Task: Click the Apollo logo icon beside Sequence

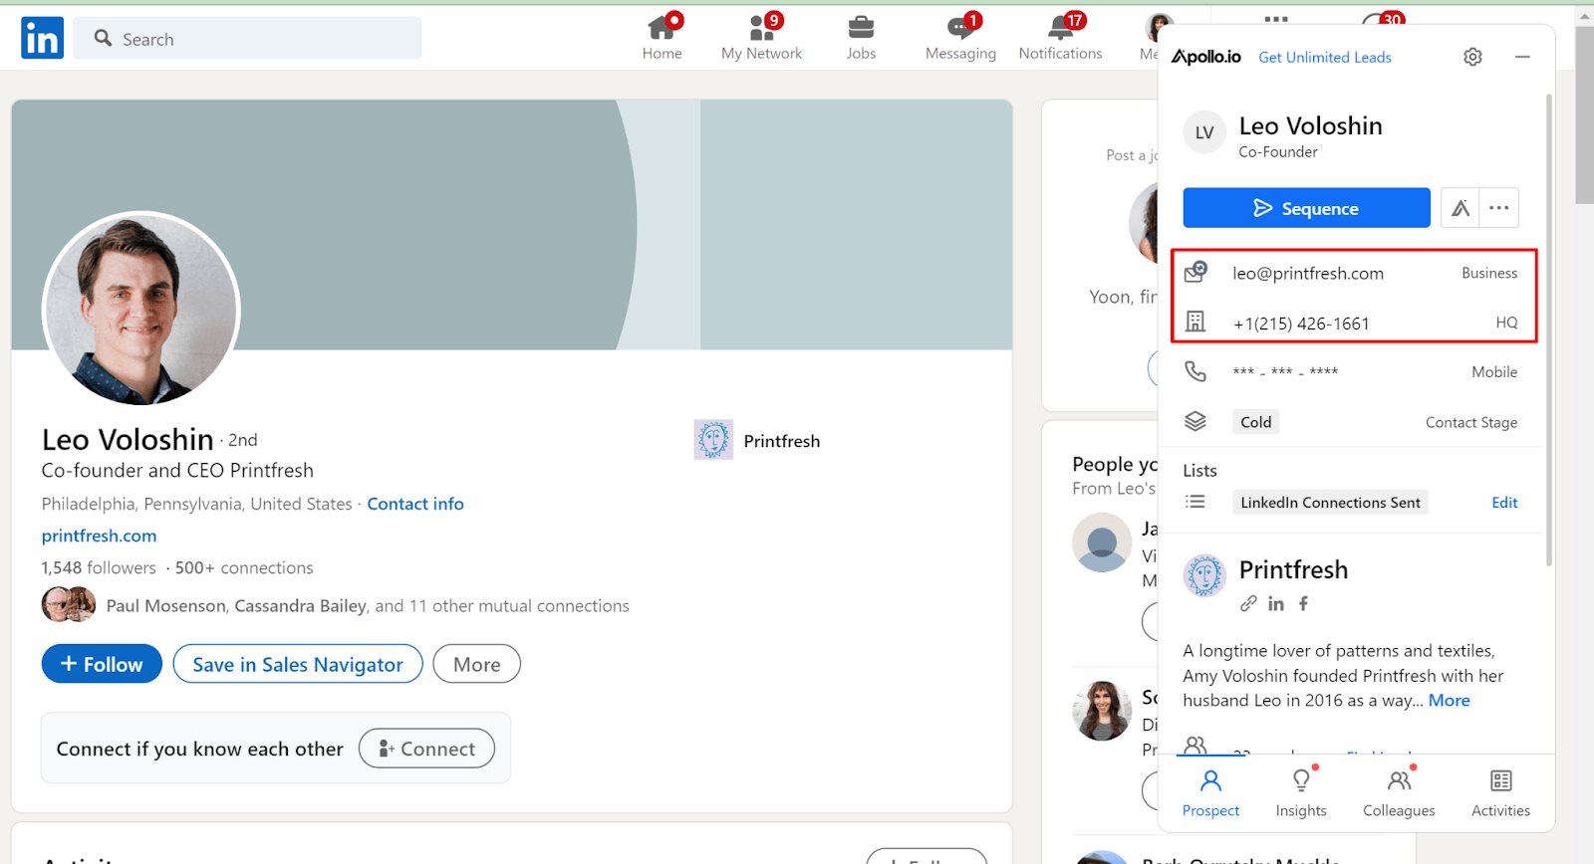Action: click(1460, 208)
